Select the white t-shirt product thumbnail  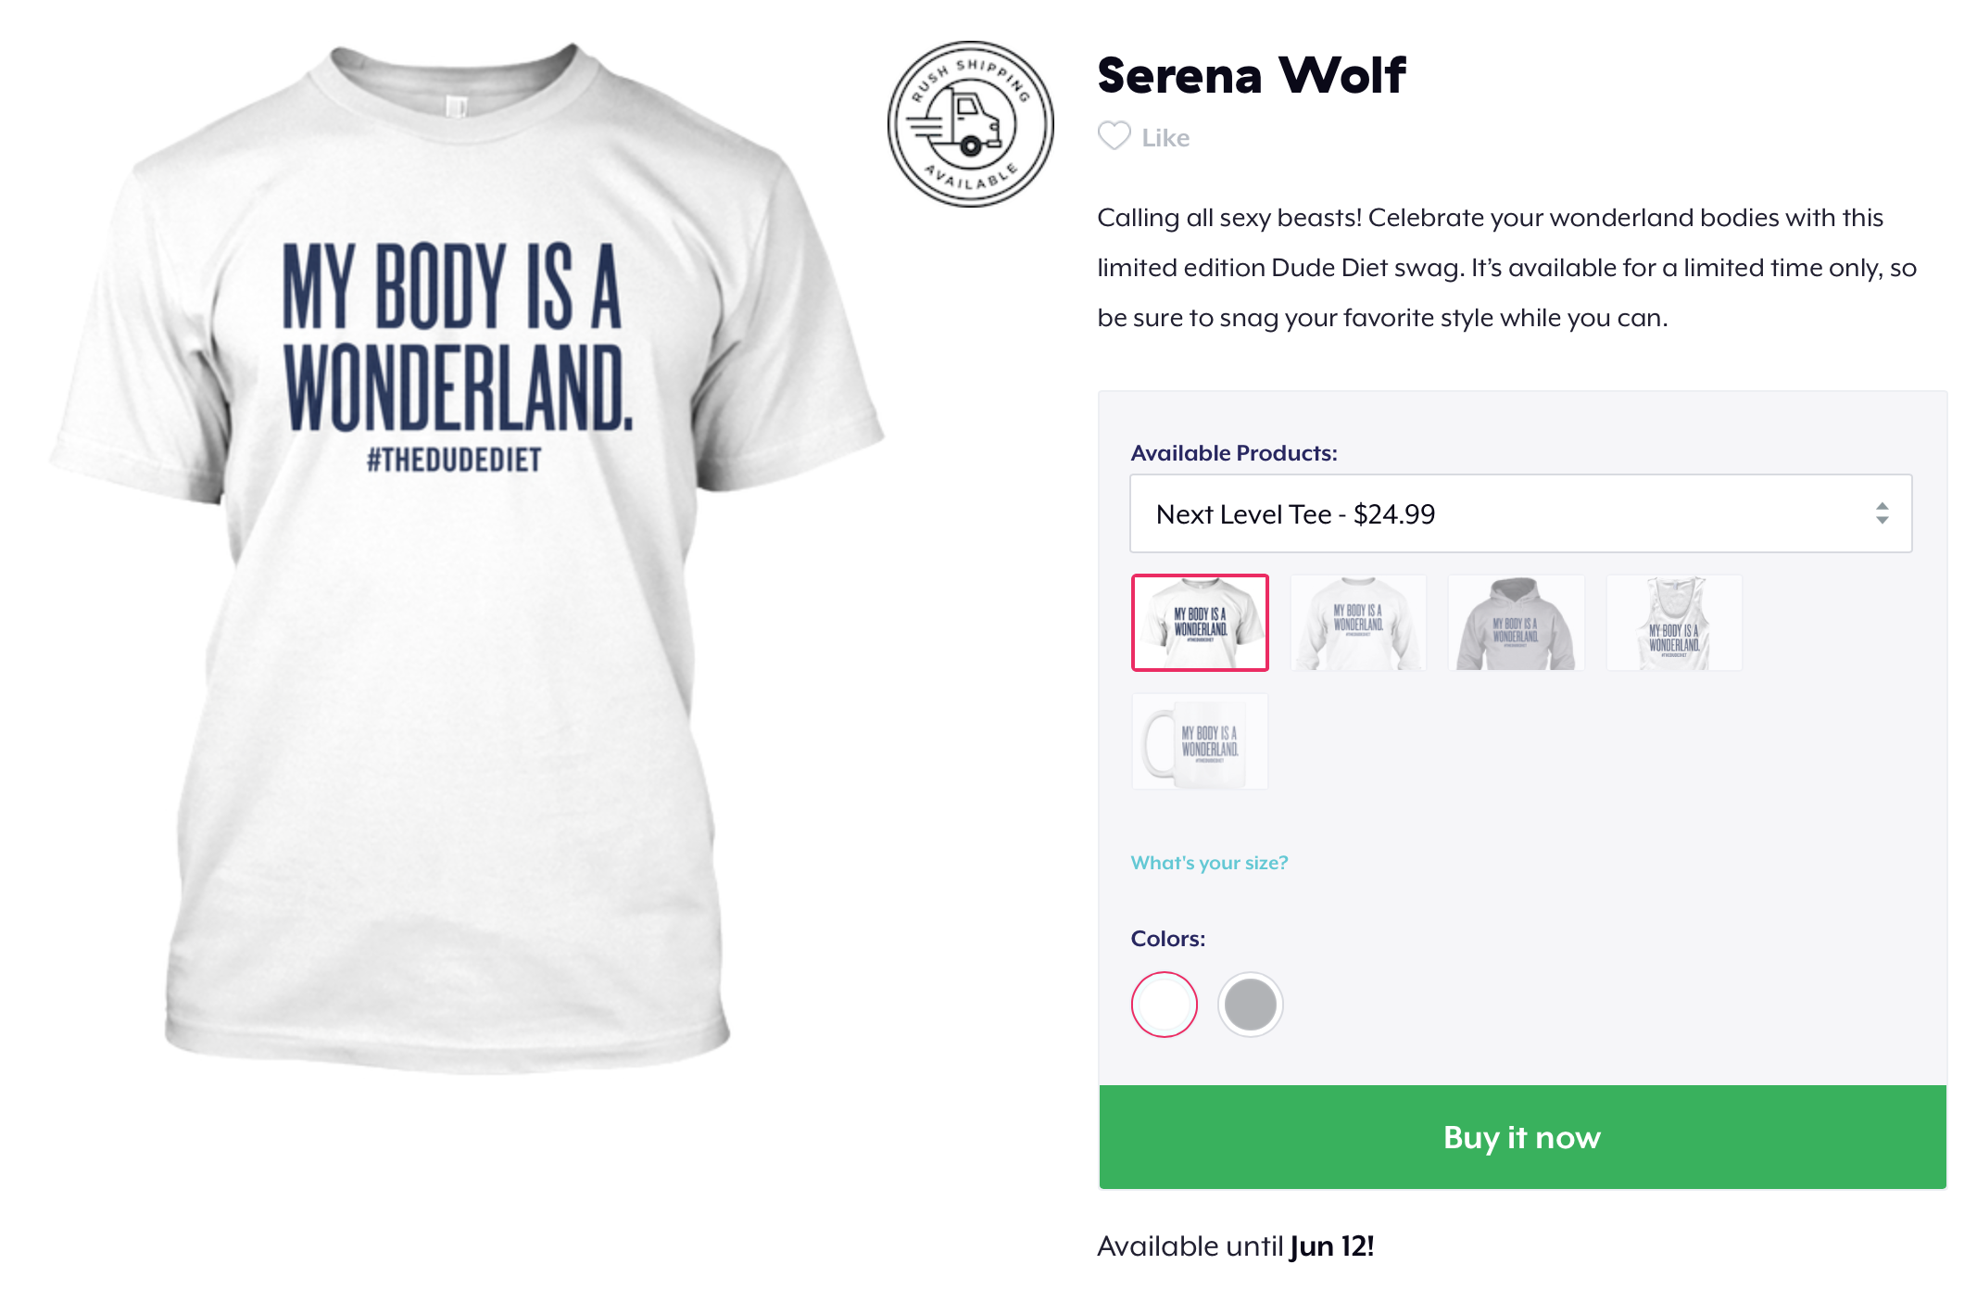click(1200, 623)
